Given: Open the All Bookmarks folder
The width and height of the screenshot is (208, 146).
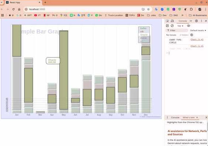Looking at the screenshot, I should click(x=198, y=15).
